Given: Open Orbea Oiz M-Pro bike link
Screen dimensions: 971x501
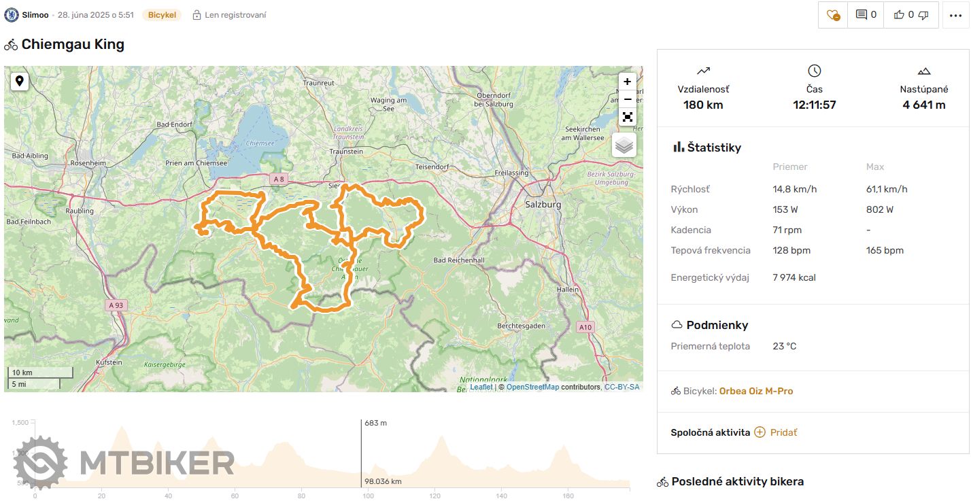Looking at the screenshot, I should point(755,391).
